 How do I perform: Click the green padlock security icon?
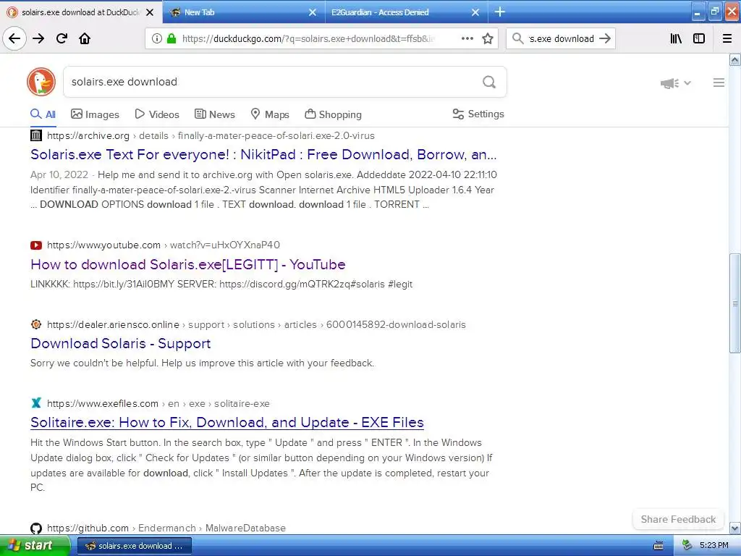click(171, 39)
